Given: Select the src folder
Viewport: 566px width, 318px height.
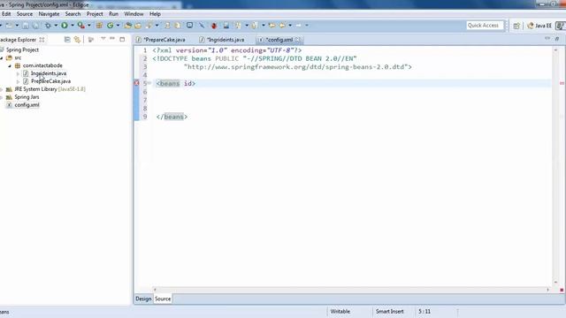Looking at the screenshot, I should click(18, 57).
